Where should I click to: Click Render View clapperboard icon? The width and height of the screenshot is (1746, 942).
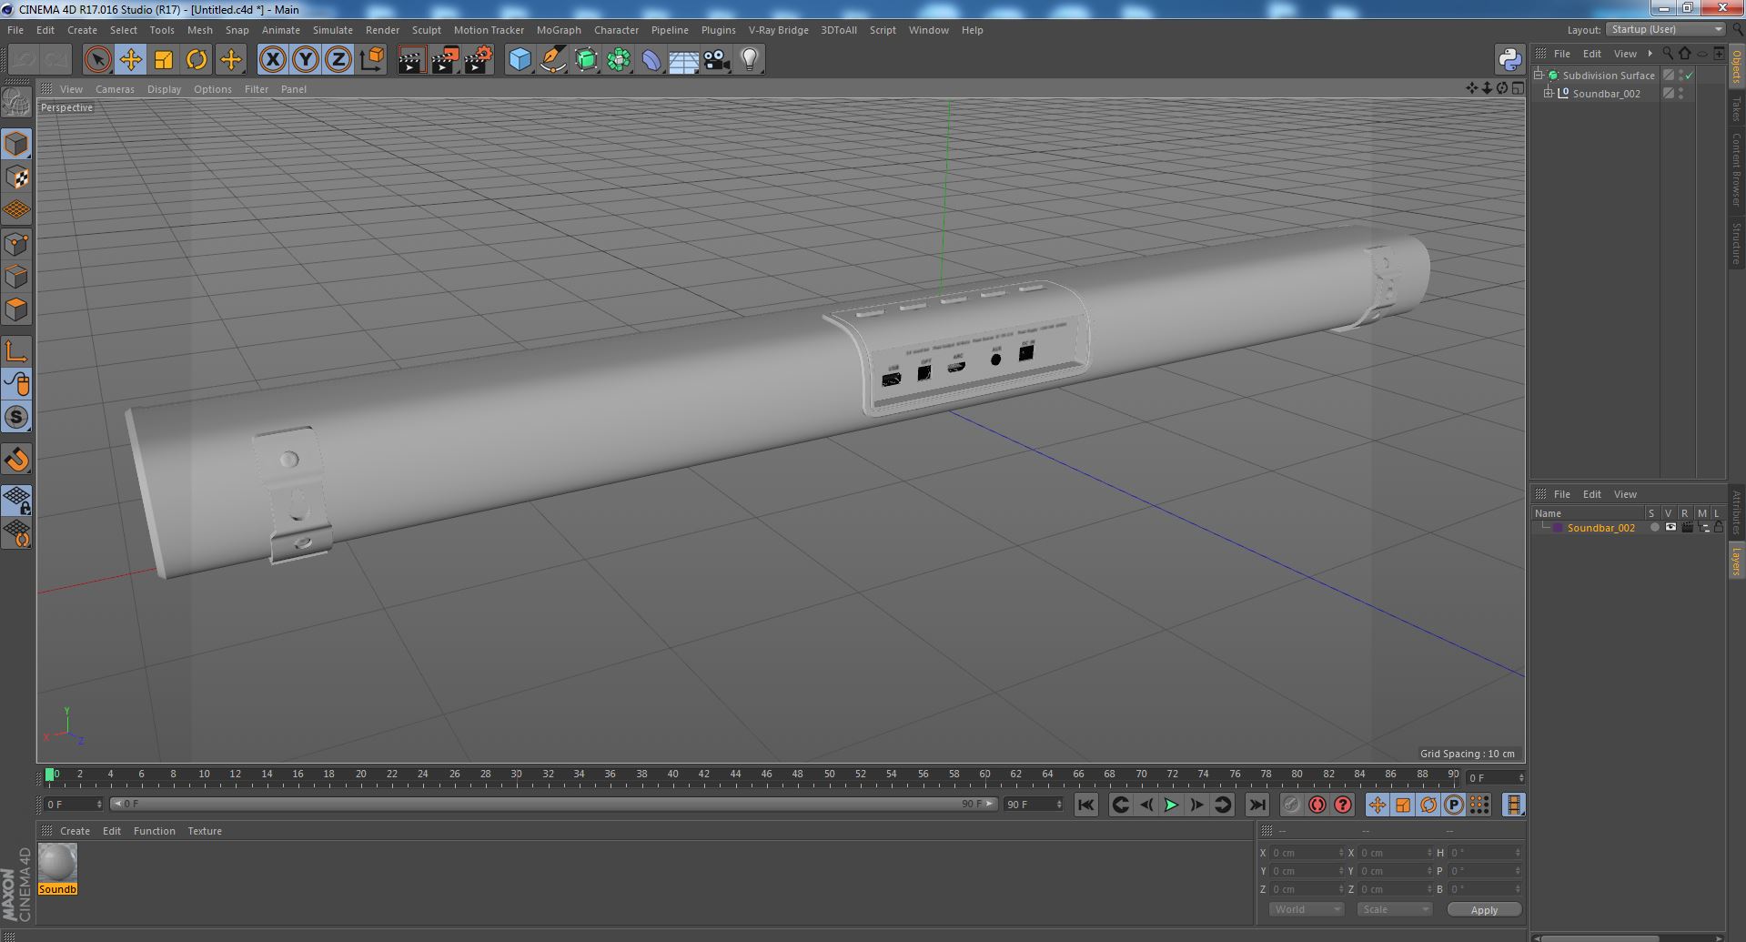[411, 60]
